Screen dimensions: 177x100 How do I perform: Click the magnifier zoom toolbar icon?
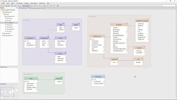coord(15,6)
